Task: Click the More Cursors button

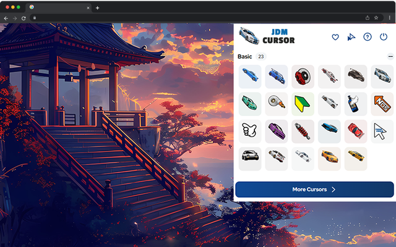Action: (x=314, y=190)
